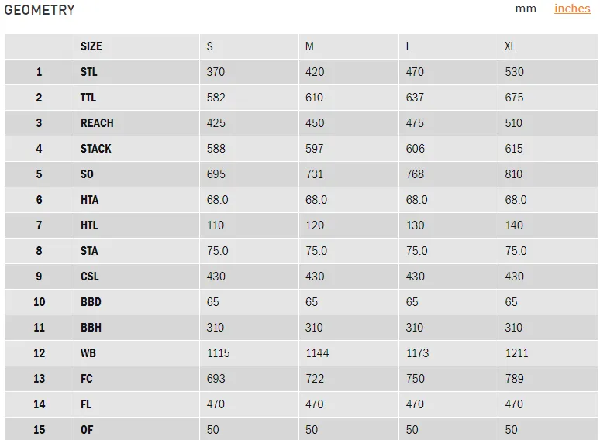600x440 pixels.
Task: Select the mm unit option
Action: click(526, 9)
